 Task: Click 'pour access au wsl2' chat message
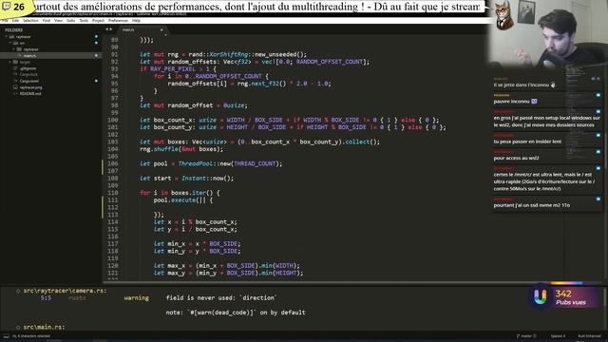[x=516, y=159]
